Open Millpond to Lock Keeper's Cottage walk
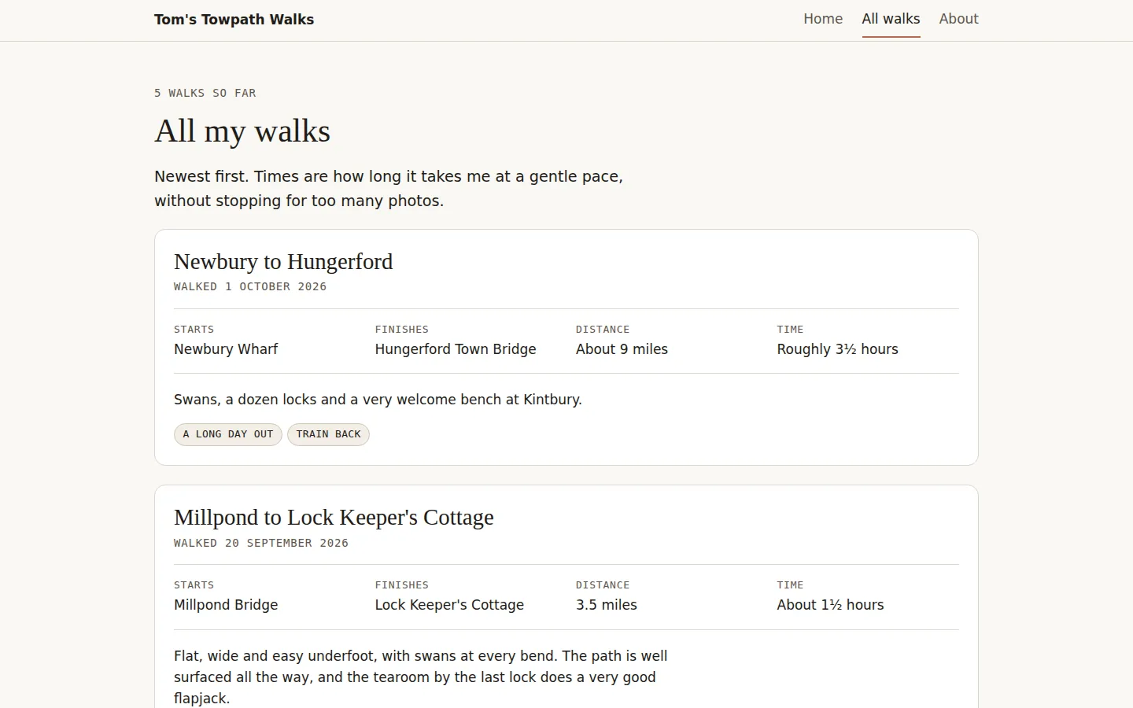This screenshot has width=1133, height=708. click(x=334, y=517)
